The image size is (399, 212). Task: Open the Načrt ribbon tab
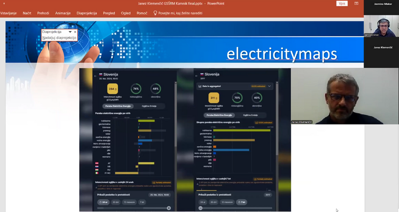(27, 13)
